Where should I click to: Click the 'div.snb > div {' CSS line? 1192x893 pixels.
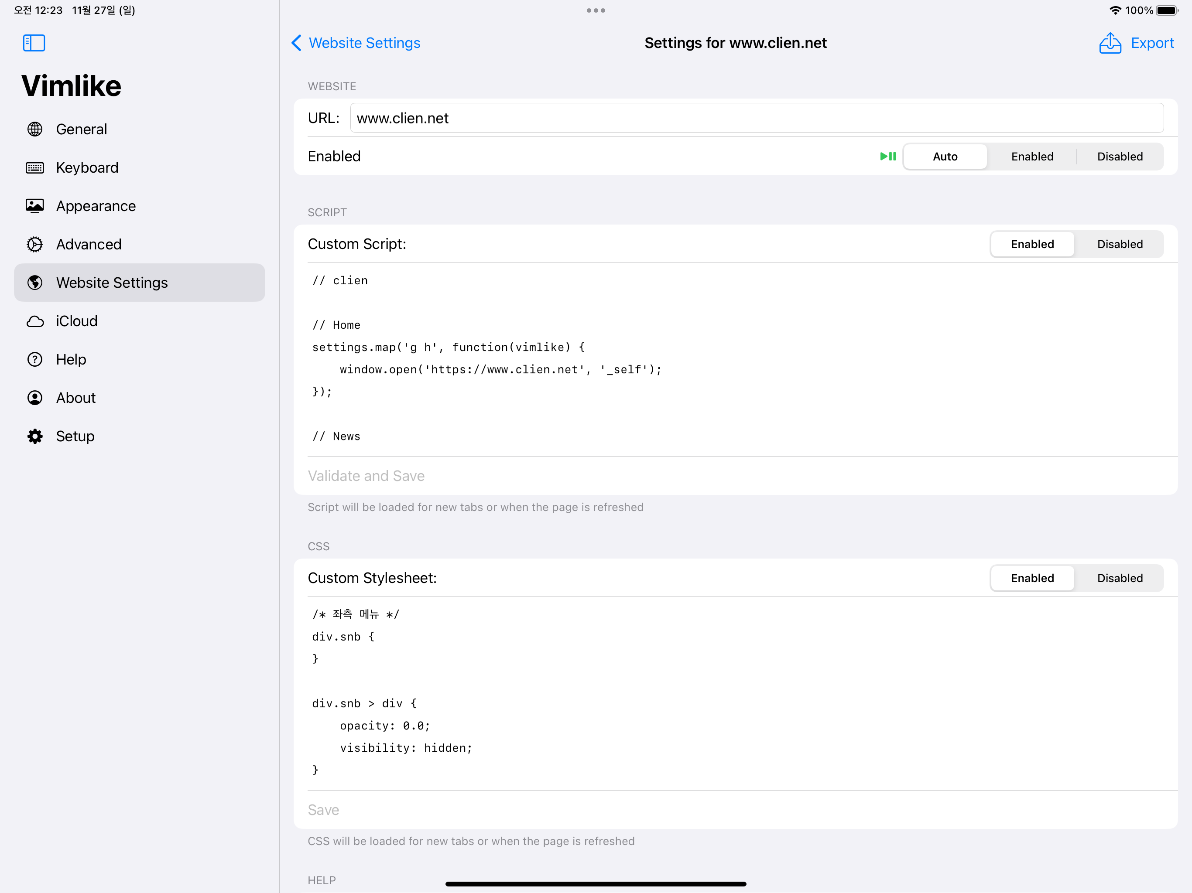(364, 703)
